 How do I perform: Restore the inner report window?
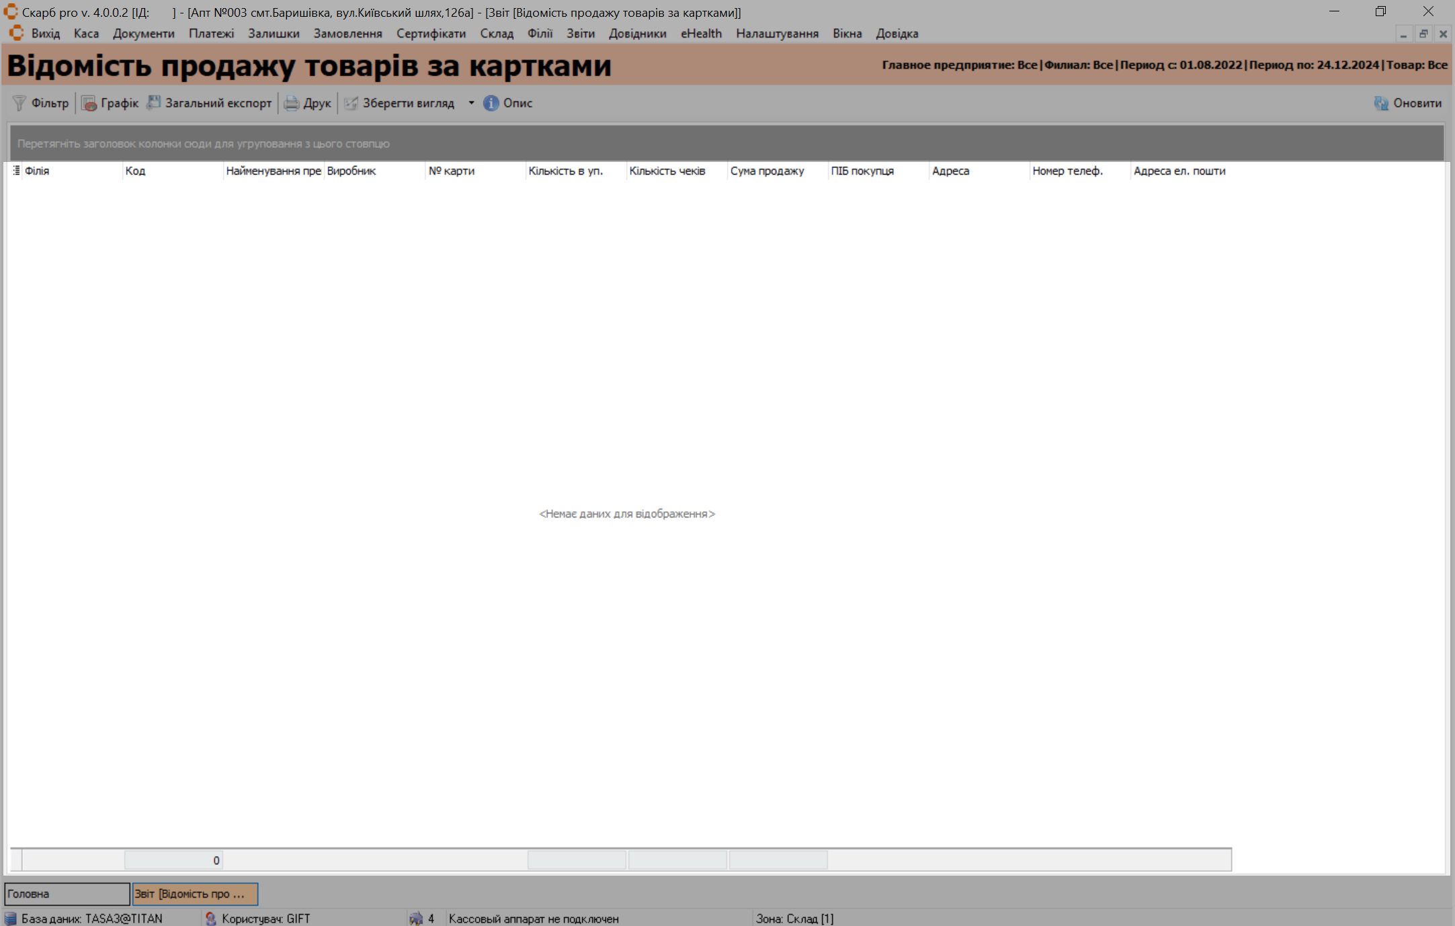(x=1423, y=34)
